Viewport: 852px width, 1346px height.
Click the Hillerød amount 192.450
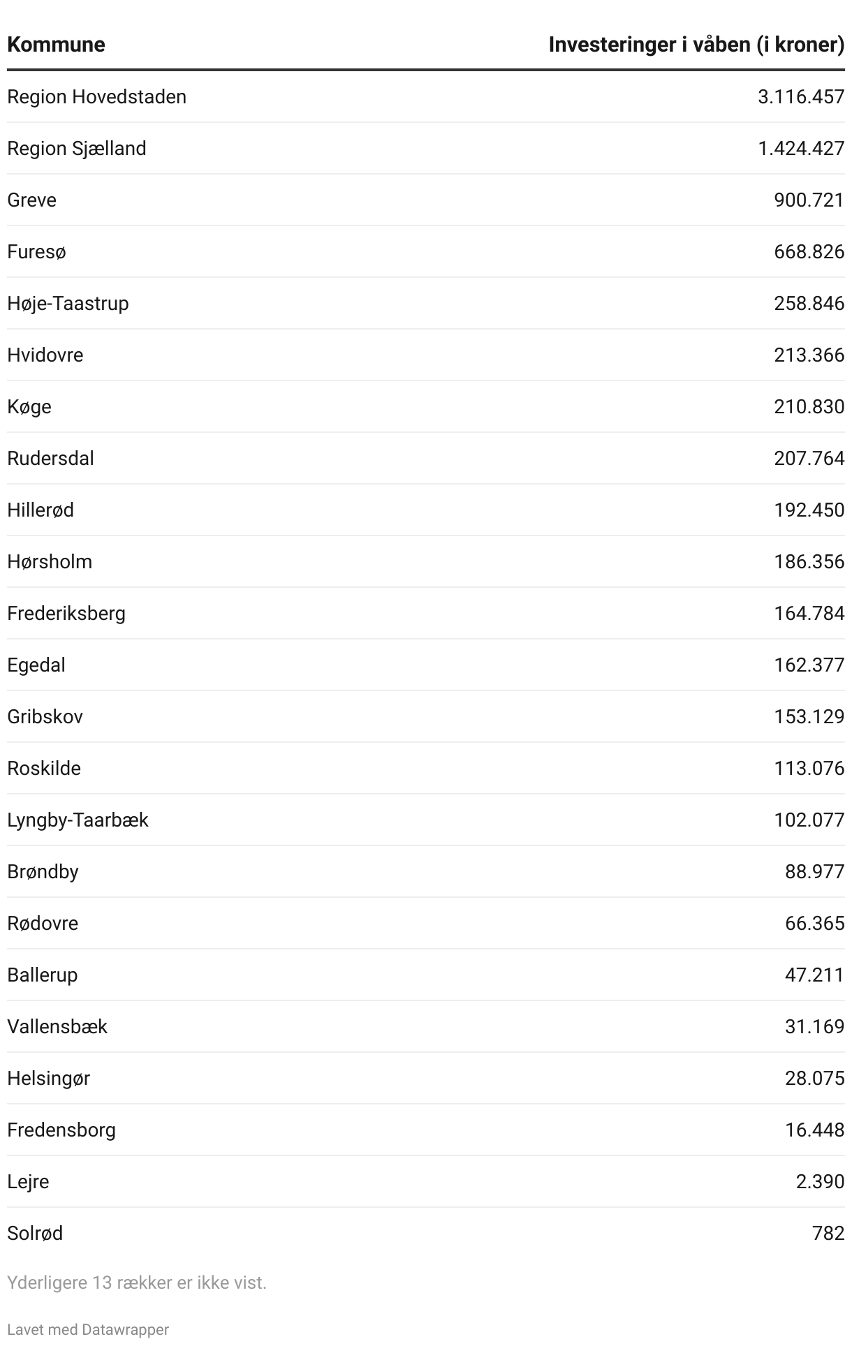[x=809, y=510]
